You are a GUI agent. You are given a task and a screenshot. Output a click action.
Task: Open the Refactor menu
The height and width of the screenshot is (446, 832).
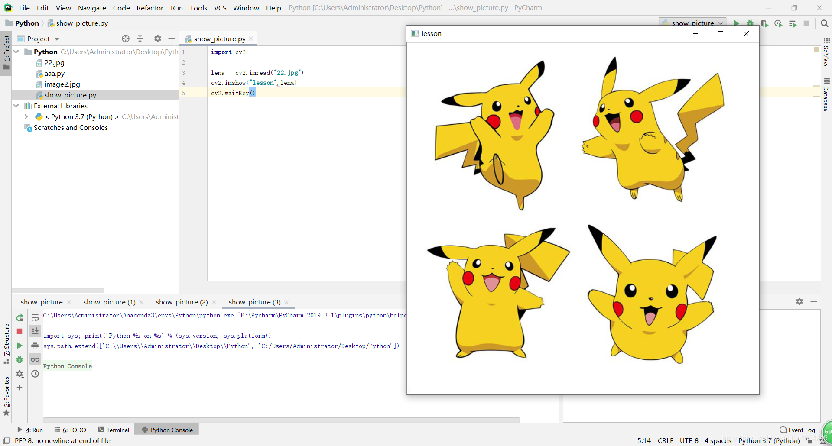tap(149, 8)
